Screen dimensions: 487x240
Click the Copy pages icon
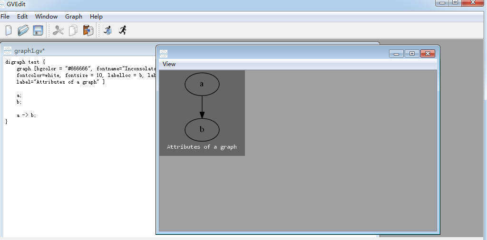pyautogui.click(x=73, y=30)
